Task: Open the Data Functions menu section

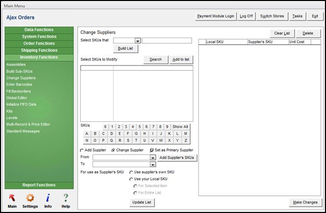Action: 38,30
